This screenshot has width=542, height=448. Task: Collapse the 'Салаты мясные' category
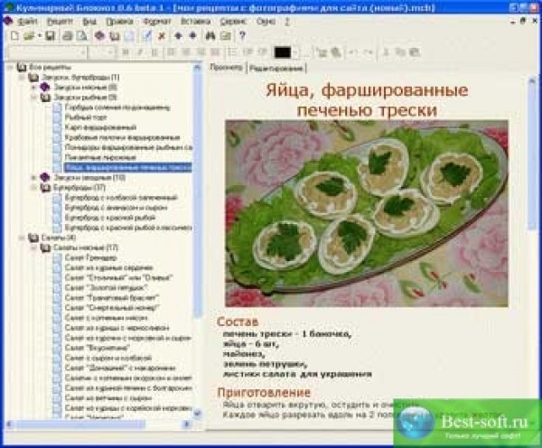click(34, 247)
